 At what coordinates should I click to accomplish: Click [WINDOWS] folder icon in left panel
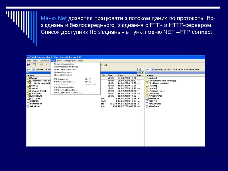click(28, 96)
